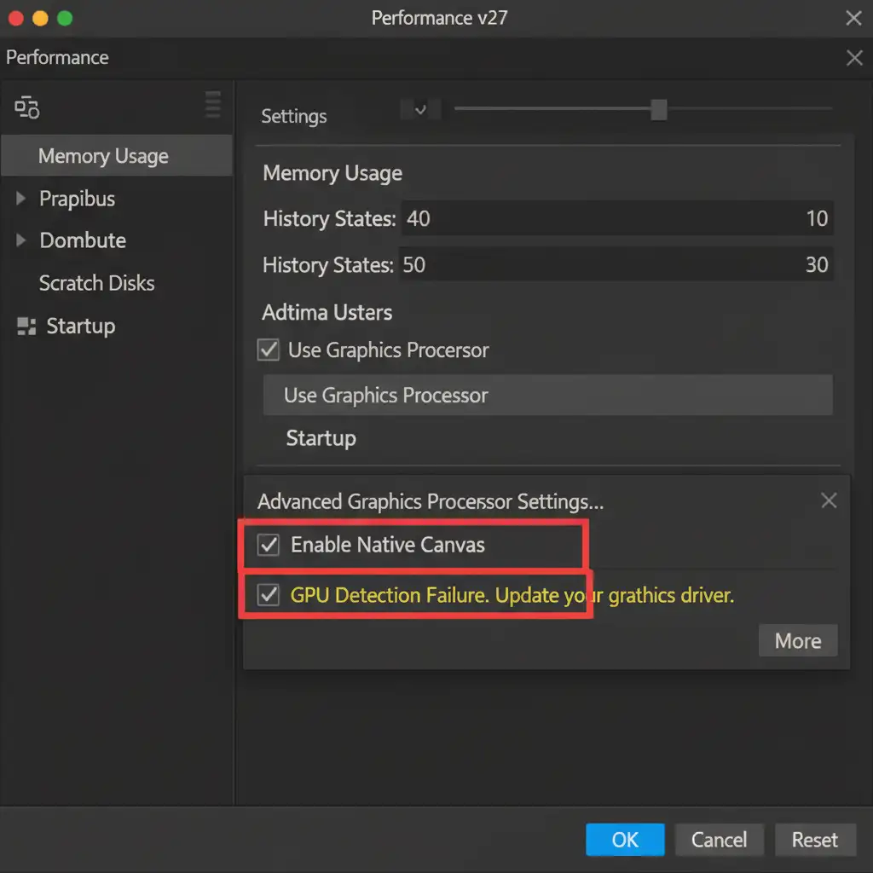Click the red macOS close button
The image size is (873, 873).
click(16, 18)
